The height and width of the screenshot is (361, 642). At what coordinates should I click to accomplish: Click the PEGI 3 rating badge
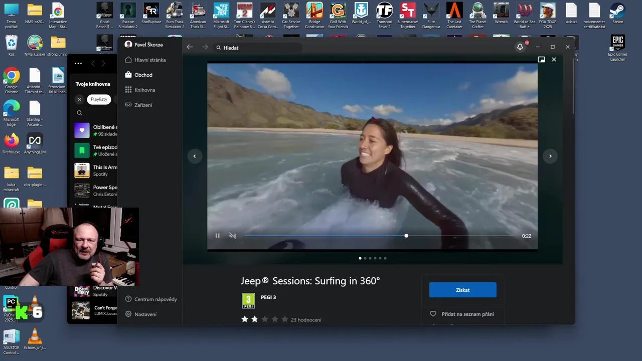[248, 300]
